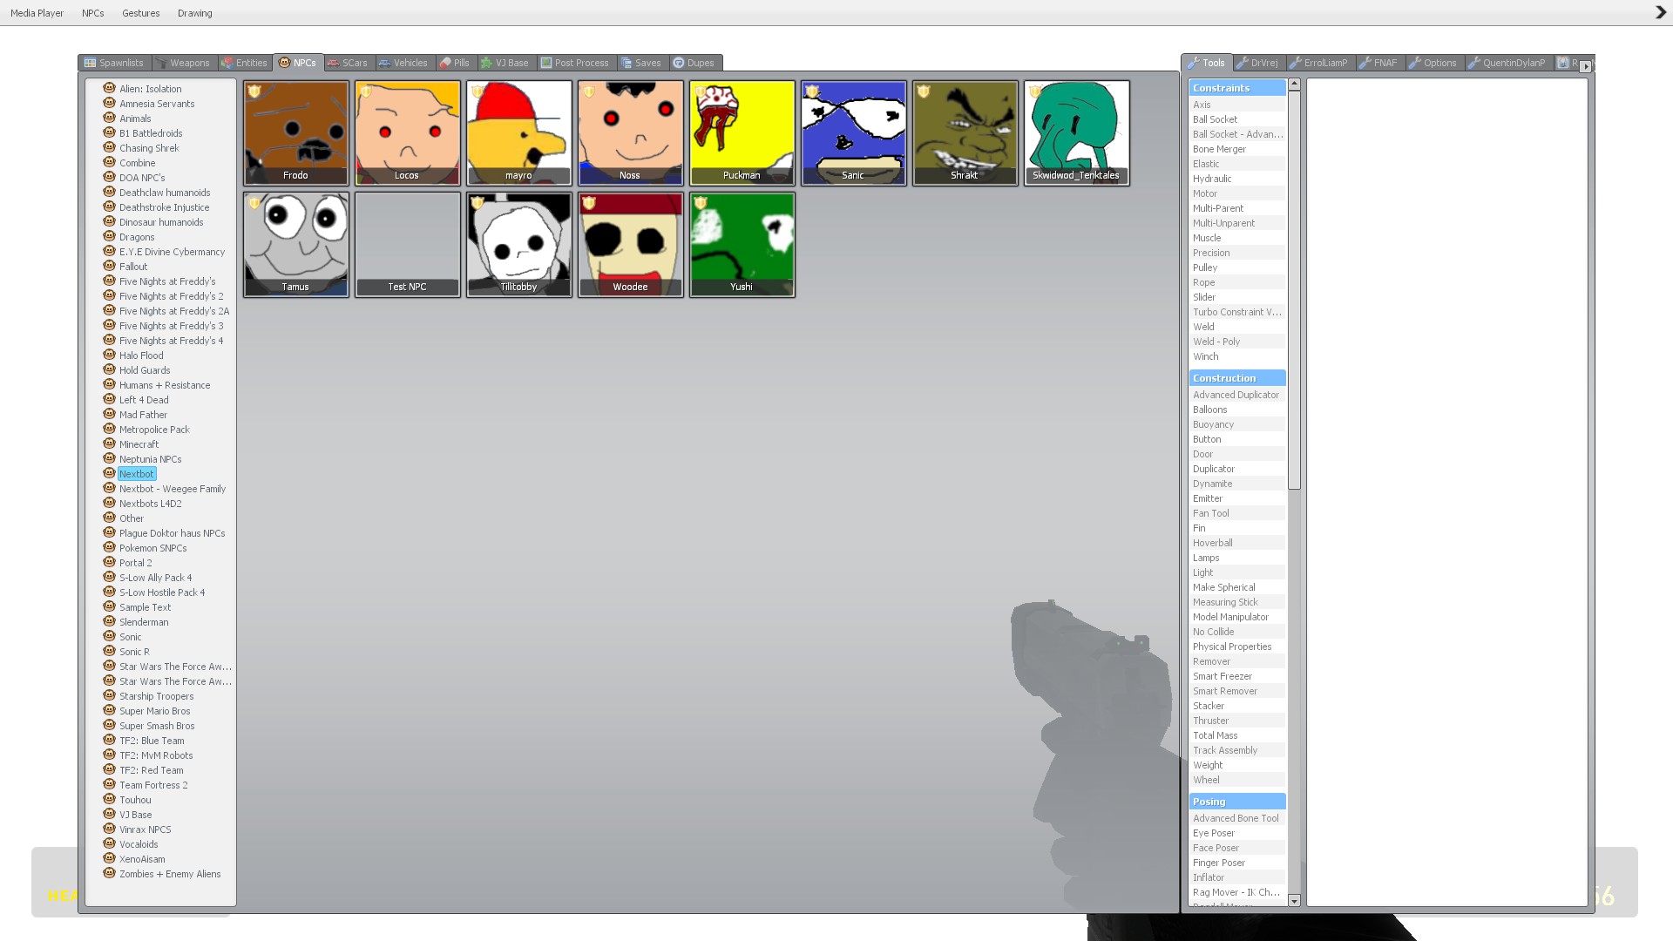1673x941 pixels.
Task: Select the Advanced Duplicator tool
Action: [x=1237, y=395]
